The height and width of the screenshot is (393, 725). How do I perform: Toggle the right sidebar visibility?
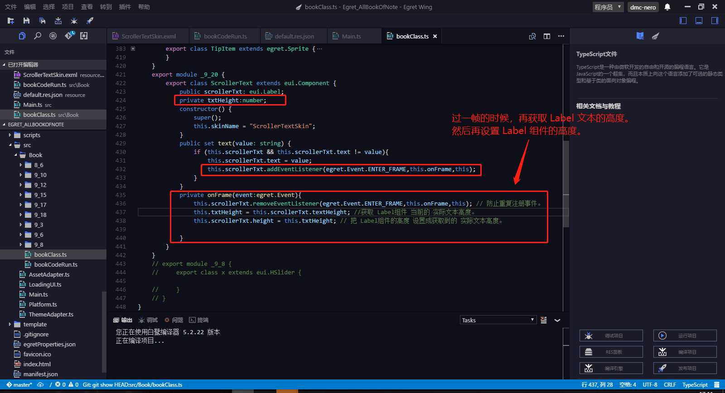coord(715,20)
